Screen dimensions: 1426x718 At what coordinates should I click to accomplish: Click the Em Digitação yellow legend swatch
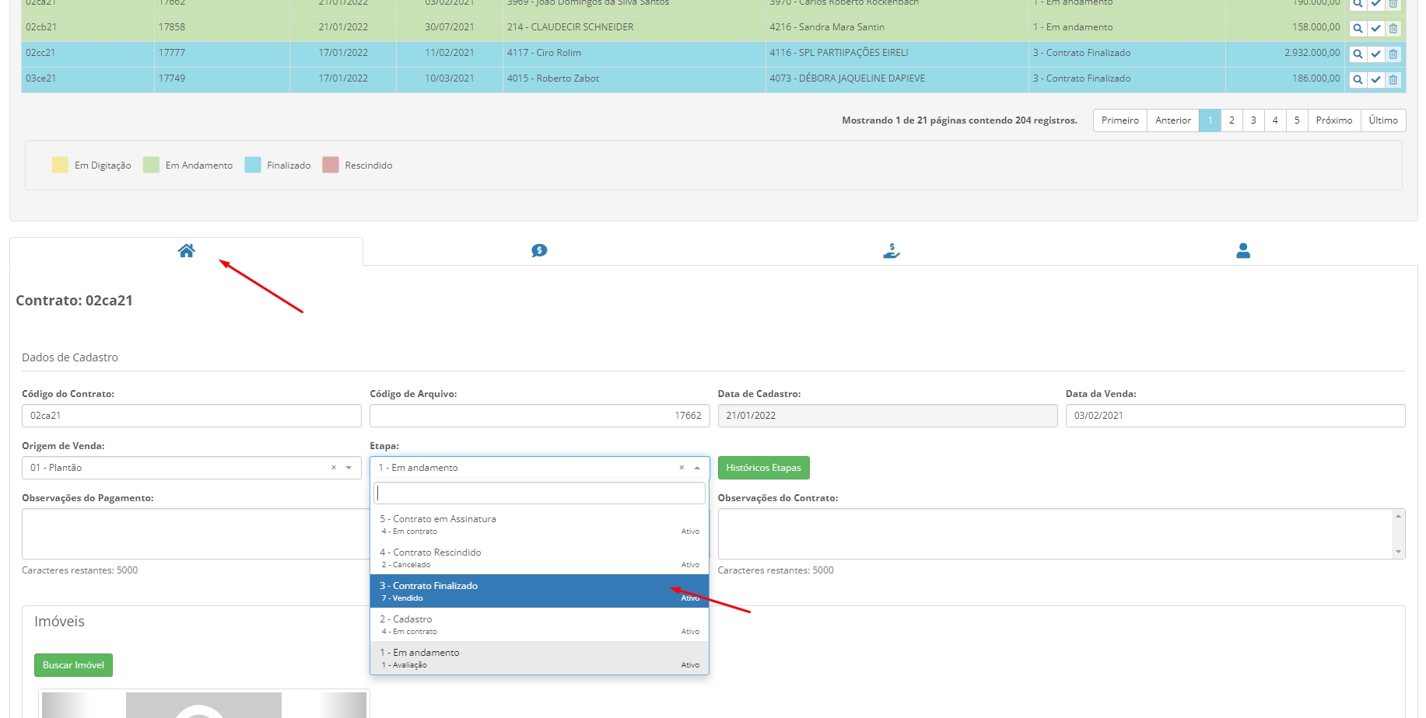coord(60,165)
